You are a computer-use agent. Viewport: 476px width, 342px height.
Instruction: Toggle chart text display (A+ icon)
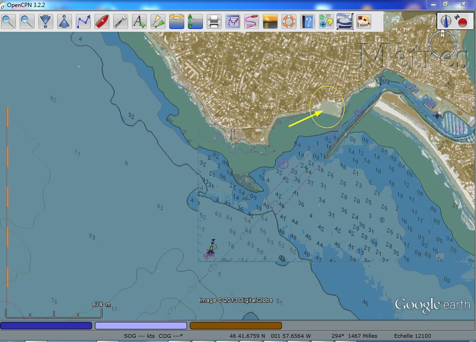click(x=139, y=21)
